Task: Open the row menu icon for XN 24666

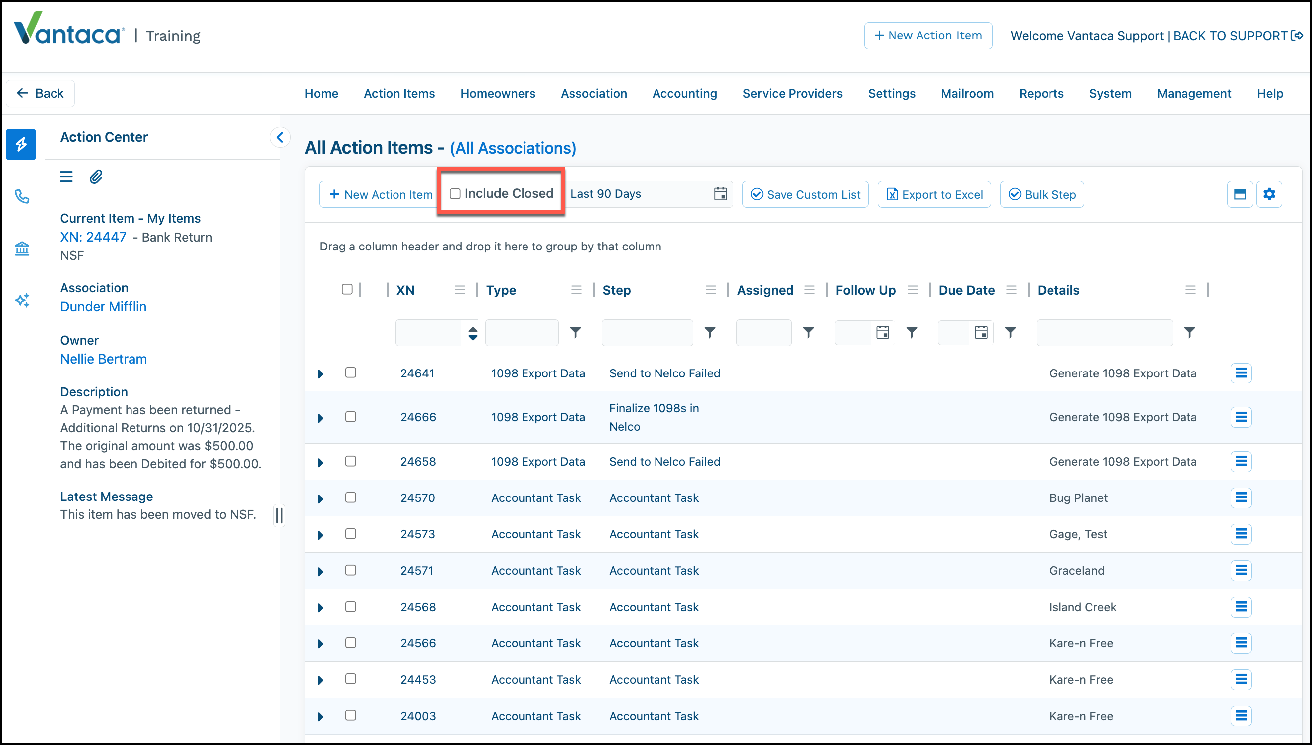Action: (x=1241, y=417)
